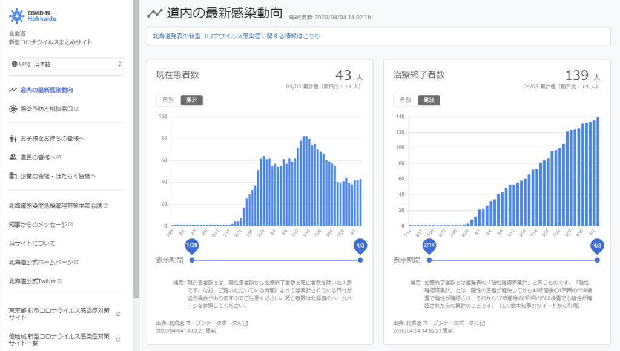Viewport: 620px width, 351px height.
Task: Click the building icon beside 企業の皆様・はたらく皆様へ
Action: tap(13, 176)
